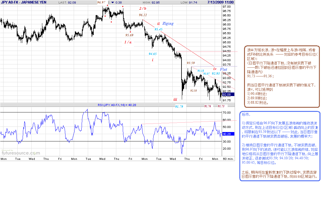The width and height of the screenshot is (321, 207).
Task: Click the 70.00 RSI axis label
Action: 227,112
